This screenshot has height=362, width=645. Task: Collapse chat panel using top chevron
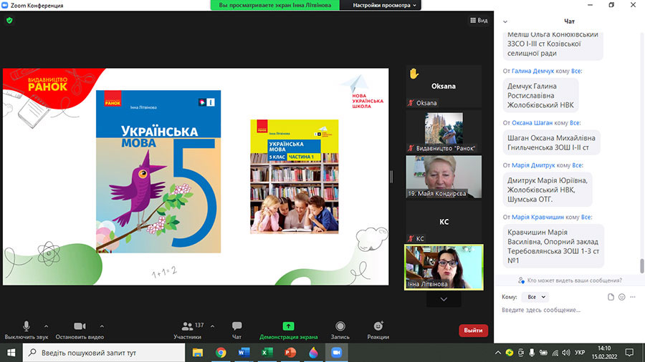tap(505, 21)
